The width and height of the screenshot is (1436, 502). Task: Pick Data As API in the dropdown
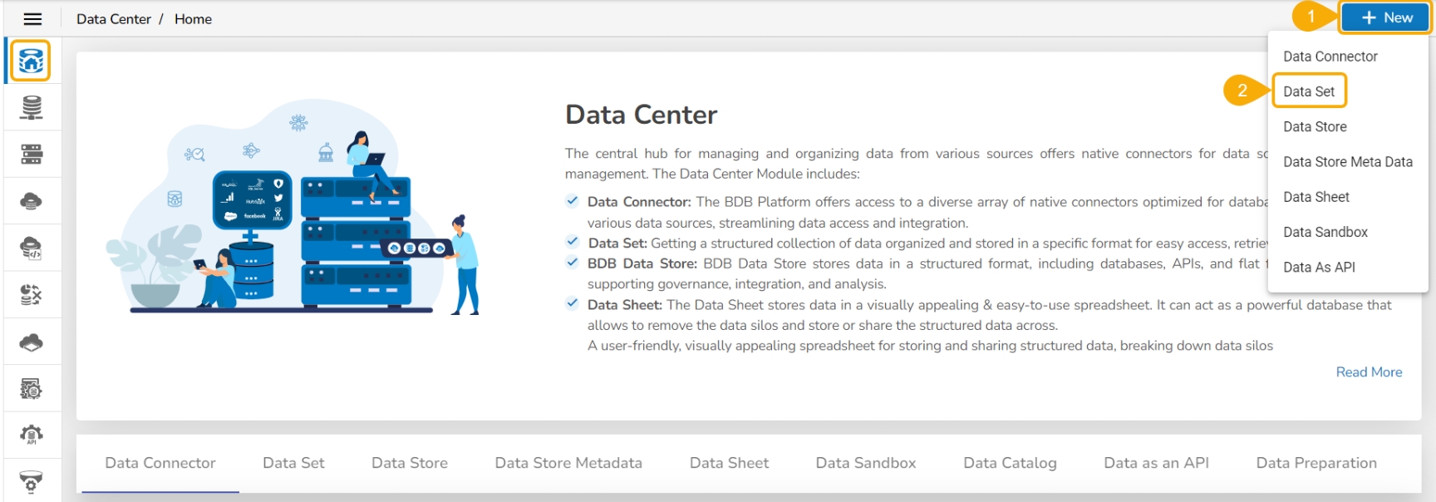click(1319, 267)
